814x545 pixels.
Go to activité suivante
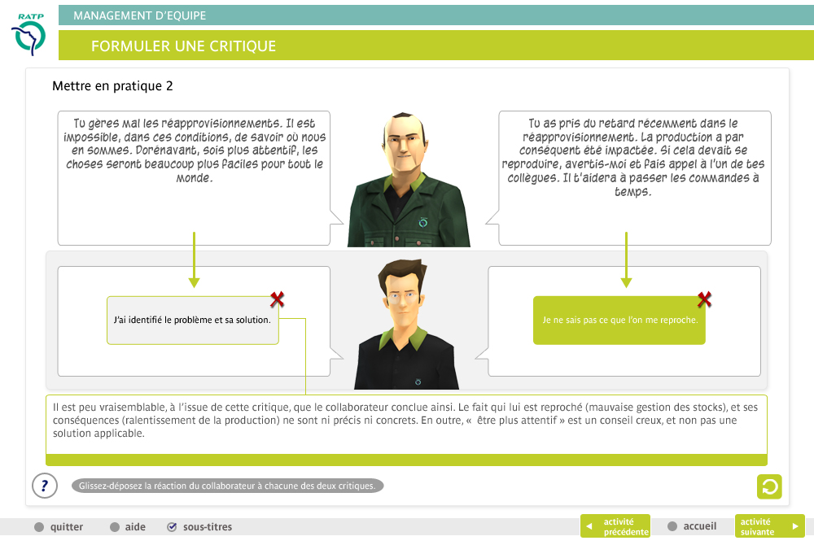click(x=770, y=526)
